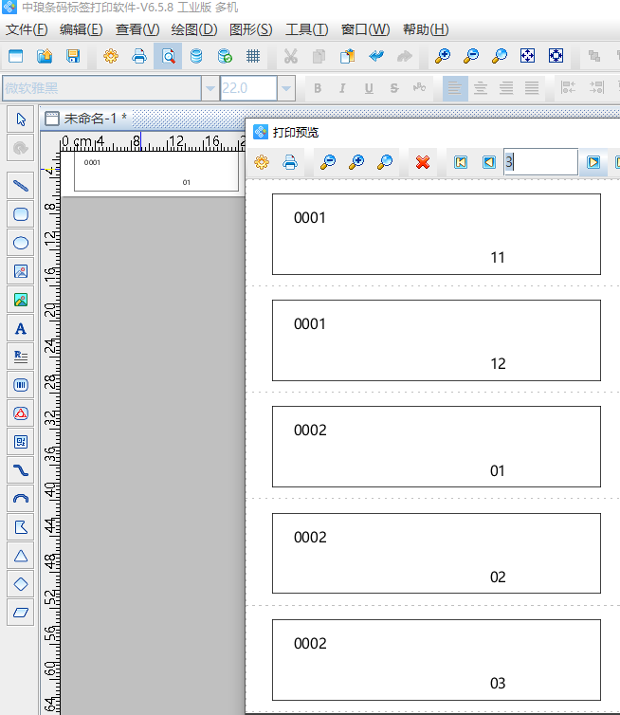Screen dimensions: 620x715
Task: Jump to first page in print preview
Action: 461,162
